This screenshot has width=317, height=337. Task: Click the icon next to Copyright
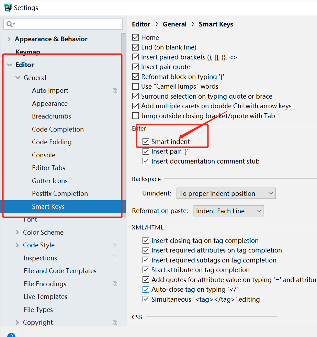115,323
